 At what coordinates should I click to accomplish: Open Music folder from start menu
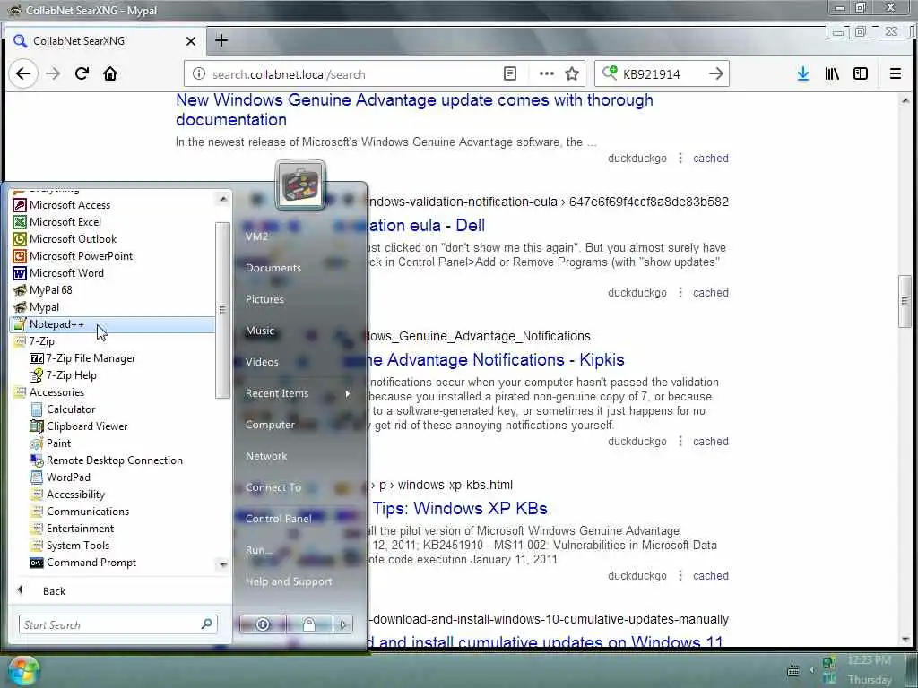pos(259,331)
